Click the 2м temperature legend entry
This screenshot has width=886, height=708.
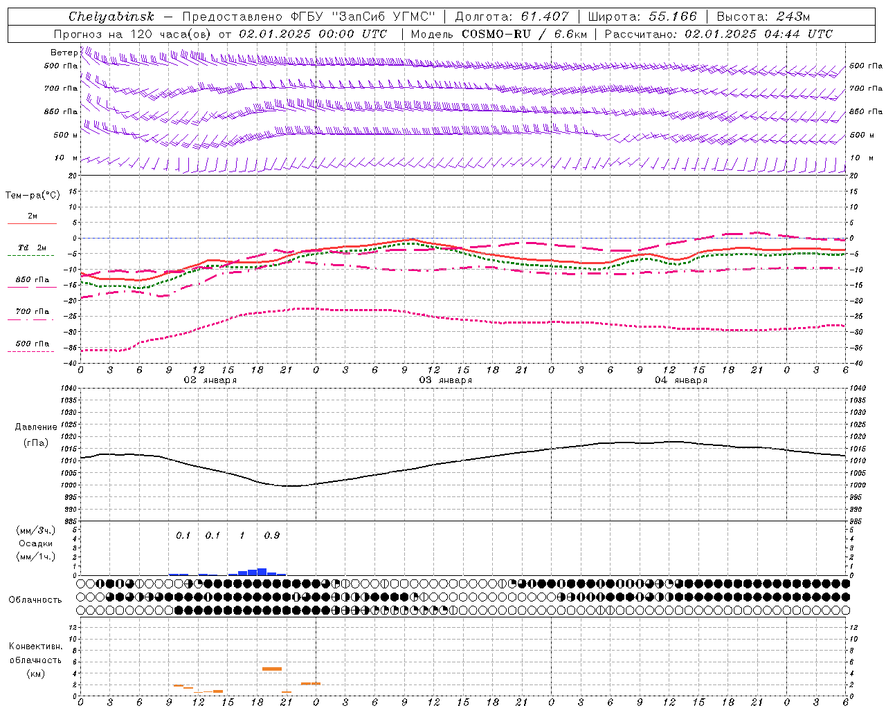33,216
